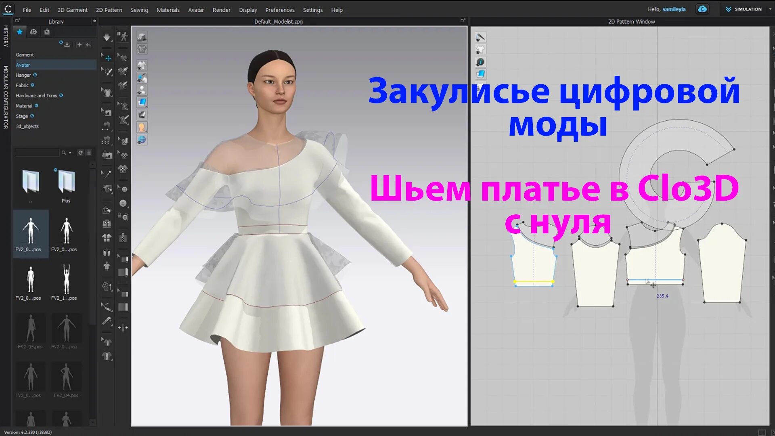
Task: Collapse the Library panel with arrow
Action: [94, 21]
